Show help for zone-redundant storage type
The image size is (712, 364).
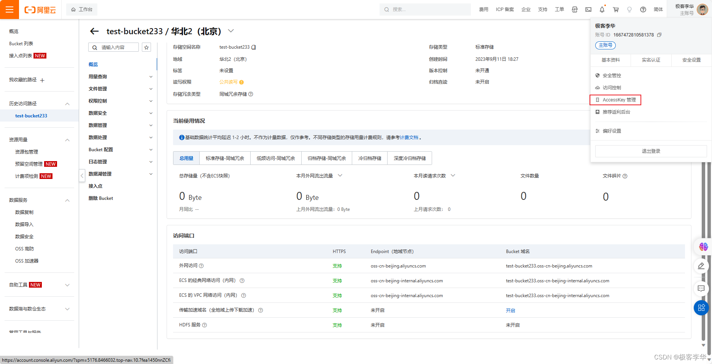(251, 94)
